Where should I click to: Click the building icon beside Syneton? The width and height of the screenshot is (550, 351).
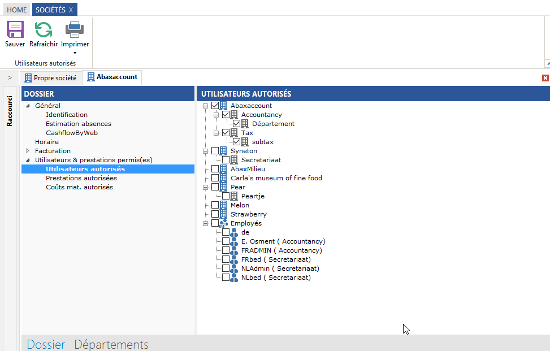pyautogui.click(x=223, y=151)
